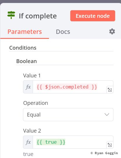
Task: Click the evaluated true result text
Action: (x=28, y=154)
